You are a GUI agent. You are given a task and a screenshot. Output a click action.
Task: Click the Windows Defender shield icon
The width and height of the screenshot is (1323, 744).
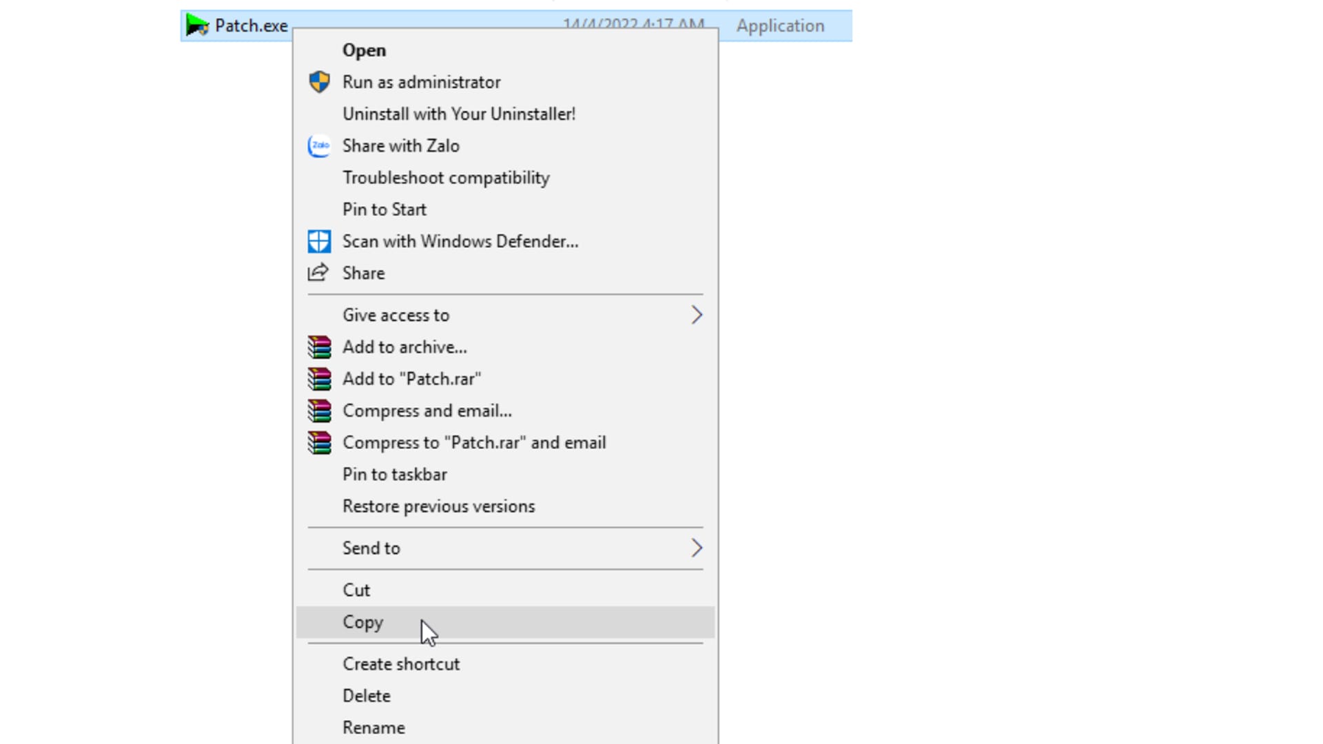pyautogui.click(x=319, y=241)
